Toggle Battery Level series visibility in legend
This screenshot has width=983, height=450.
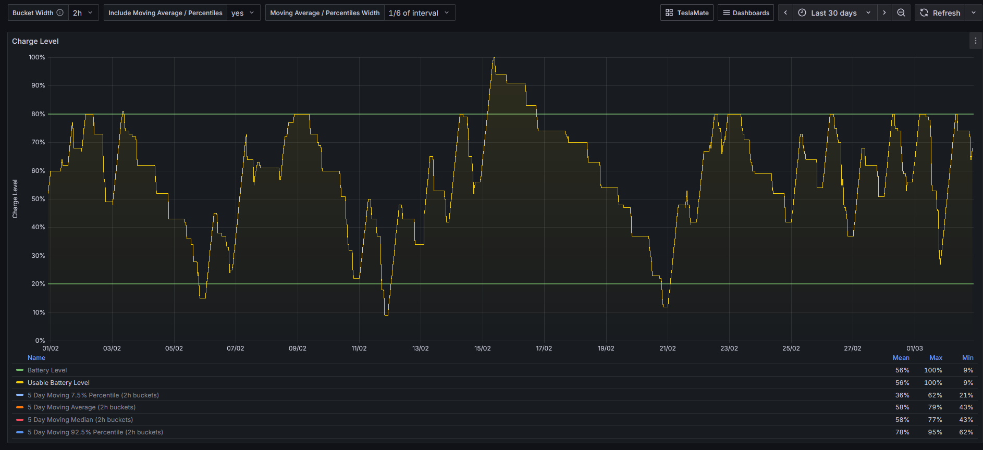[x=47, y=370]
